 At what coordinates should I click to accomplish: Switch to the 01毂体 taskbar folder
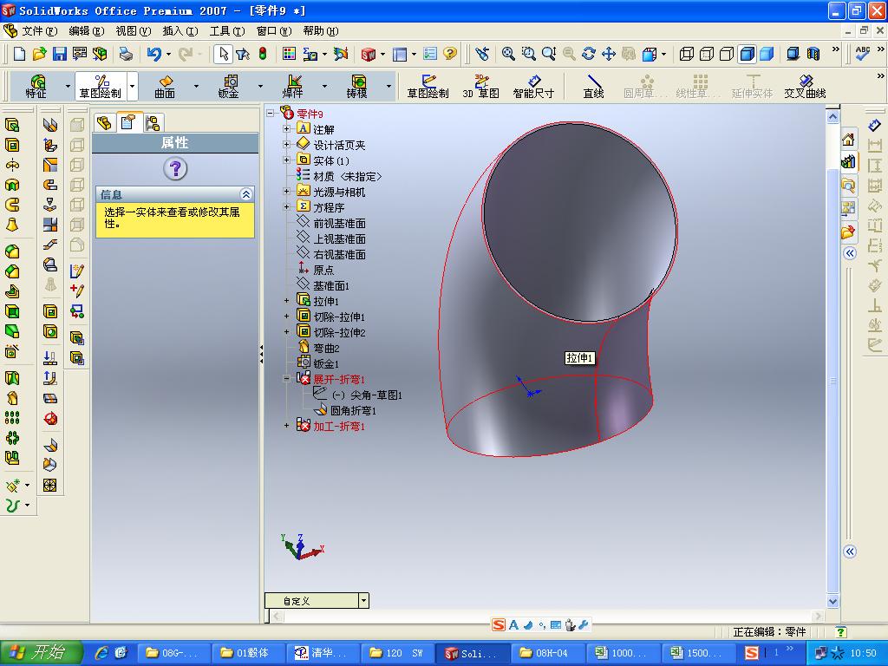click(x=246, y=653)
